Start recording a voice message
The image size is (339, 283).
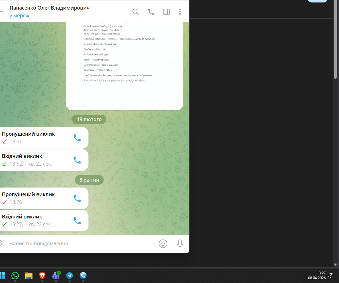[x=180, y=244]
